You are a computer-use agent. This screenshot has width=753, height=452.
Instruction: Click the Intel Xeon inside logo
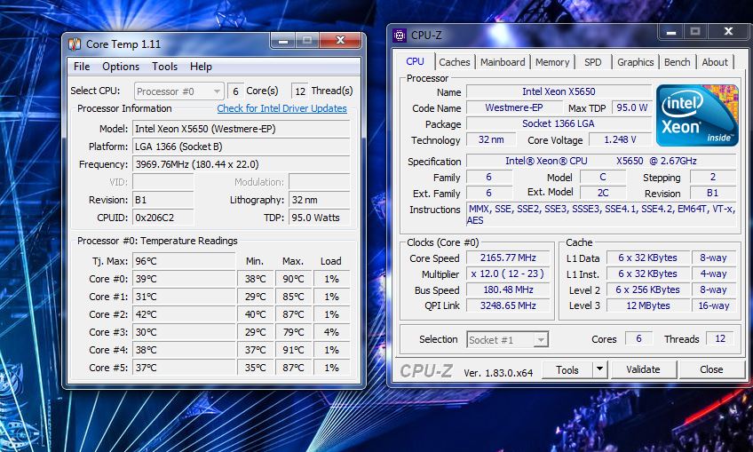click(697, 115)
